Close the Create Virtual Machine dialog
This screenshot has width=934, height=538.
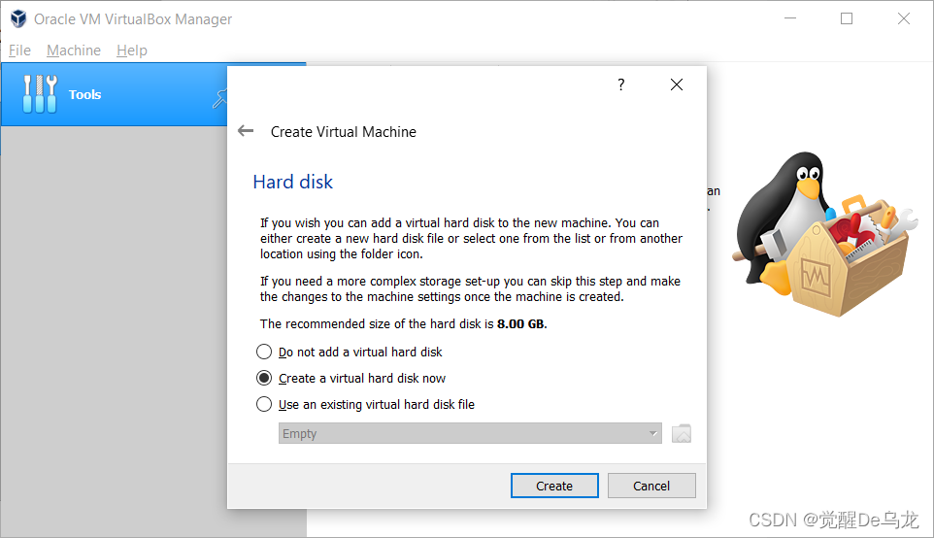[x=676, y=84]
